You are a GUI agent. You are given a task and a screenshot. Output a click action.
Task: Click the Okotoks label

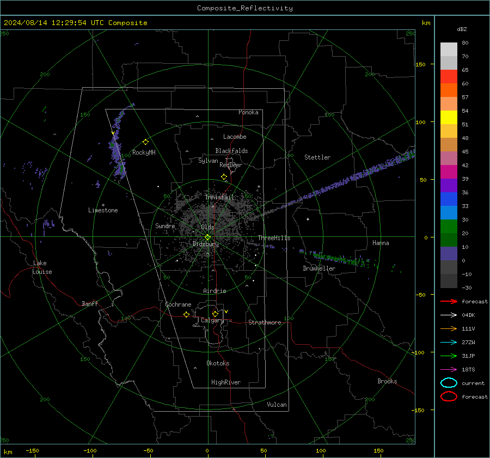pyautogui.click(x=218, y=363)
